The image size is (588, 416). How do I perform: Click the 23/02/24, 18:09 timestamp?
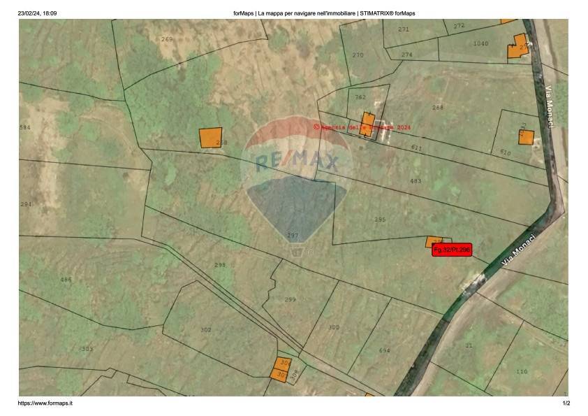37,13
